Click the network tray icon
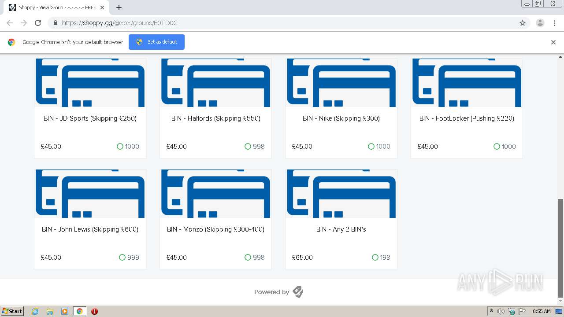This screenshot has height=317, width=564. pos(512,311)
